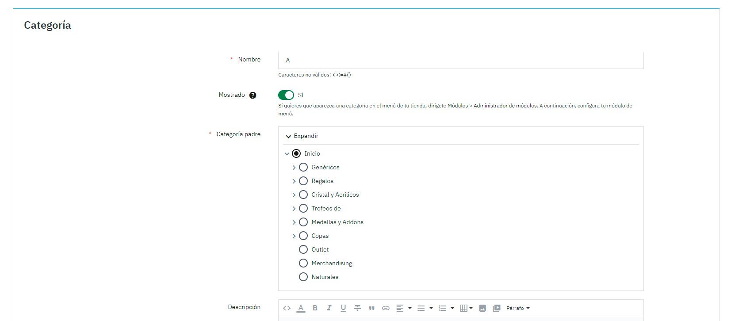Expand the Medallas y Addons node
This screenshot has width=731, height=321.
(294, 222)
